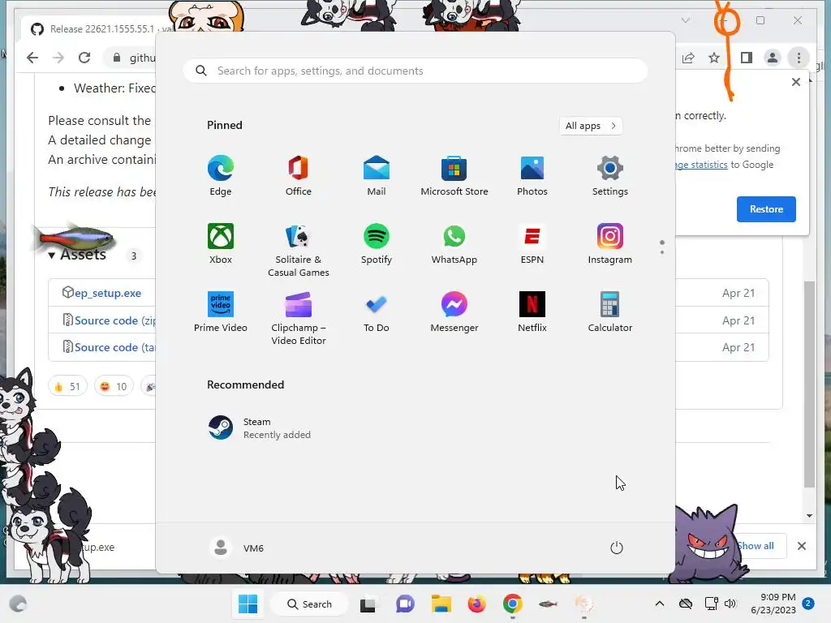The image size is (831, 623).
Task: Open File Explorer from taskbar
Action: point(441,604)
